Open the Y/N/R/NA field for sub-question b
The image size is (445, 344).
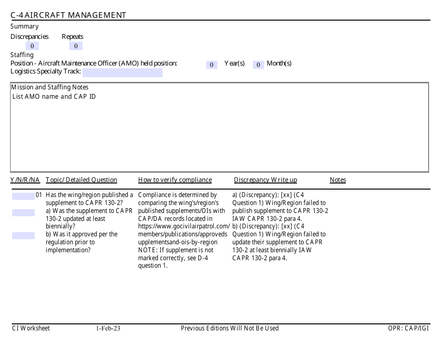[x=23, y=235]
